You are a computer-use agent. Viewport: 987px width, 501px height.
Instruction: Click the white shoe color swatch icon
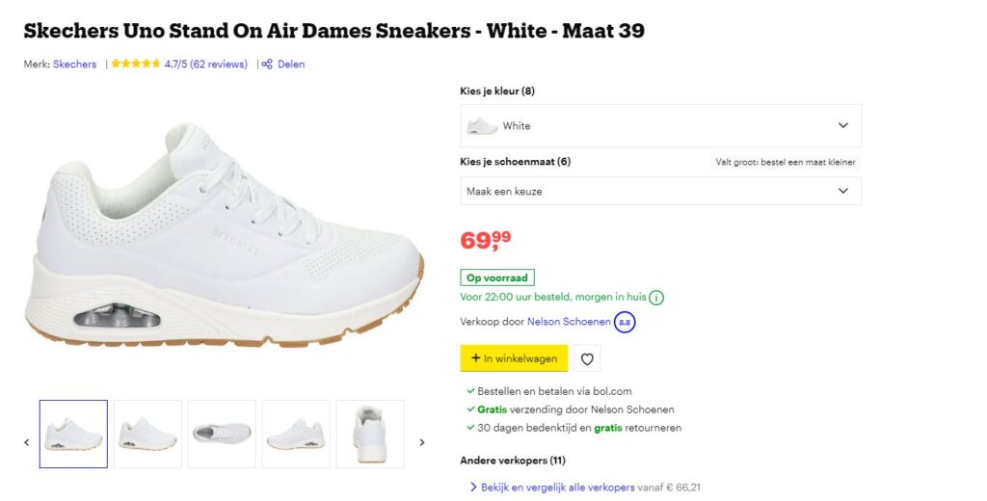(482, 126)
